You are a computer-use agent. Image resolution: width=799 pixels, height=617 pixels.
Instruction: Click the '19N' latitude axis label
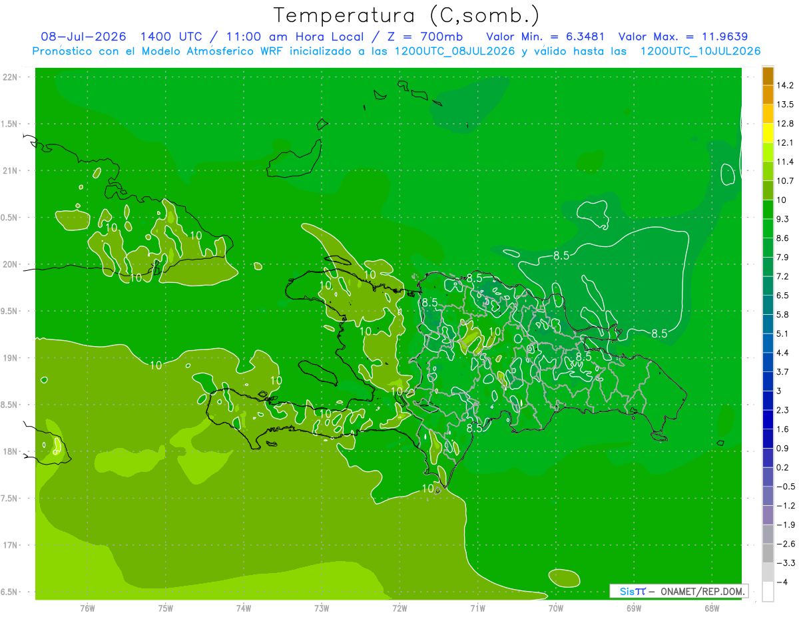(x=11, y=358)
